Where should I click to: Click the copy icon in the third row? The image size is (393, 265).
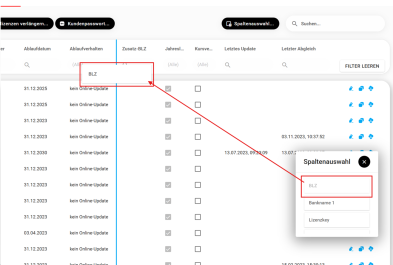361,120
